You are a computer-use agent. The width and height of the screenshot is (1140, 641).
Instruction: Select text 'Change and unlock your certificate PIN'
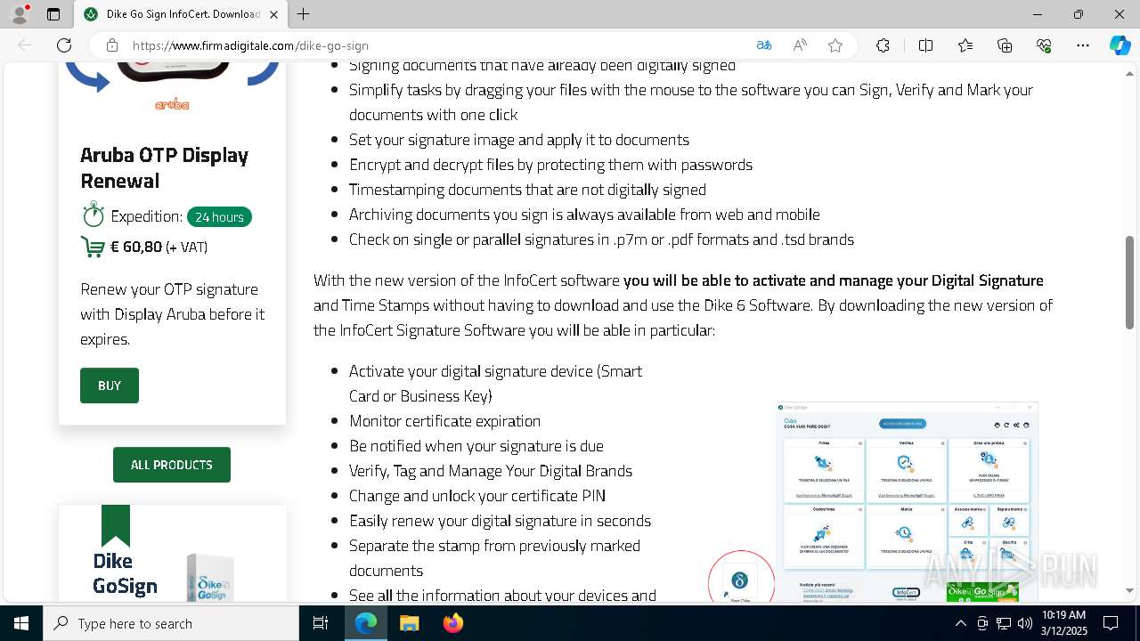(x=477, y=495)
